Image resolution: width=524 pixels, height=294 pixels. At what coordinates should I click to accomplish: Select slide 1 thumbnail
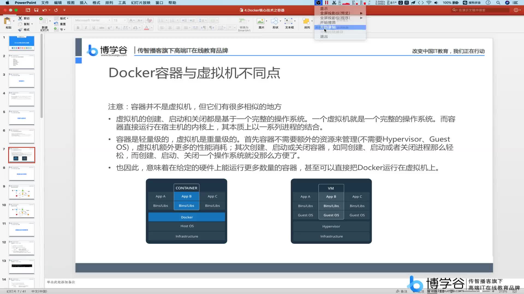pyautogui.click(x=22, y=43)
